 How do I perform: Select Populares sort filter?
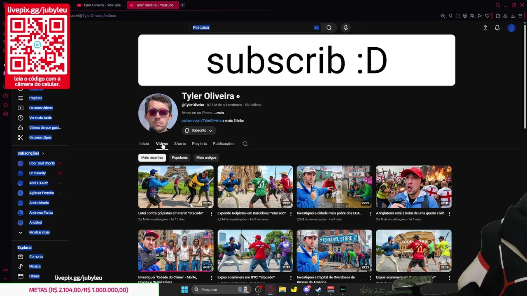(x=180, y=157)
